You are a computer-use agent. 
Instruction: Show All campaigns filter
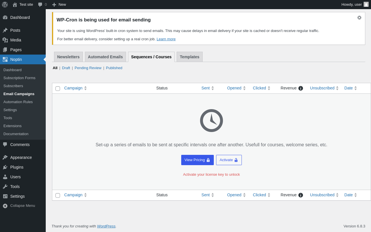click(x=55, y=68)
